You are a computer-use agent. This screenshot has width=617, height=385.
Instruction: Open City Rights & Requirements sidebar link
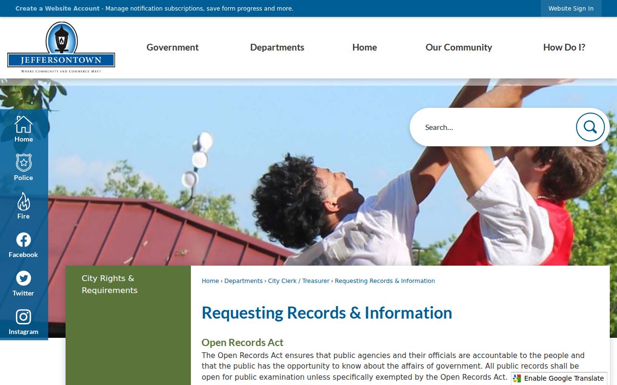coord(109,284)
